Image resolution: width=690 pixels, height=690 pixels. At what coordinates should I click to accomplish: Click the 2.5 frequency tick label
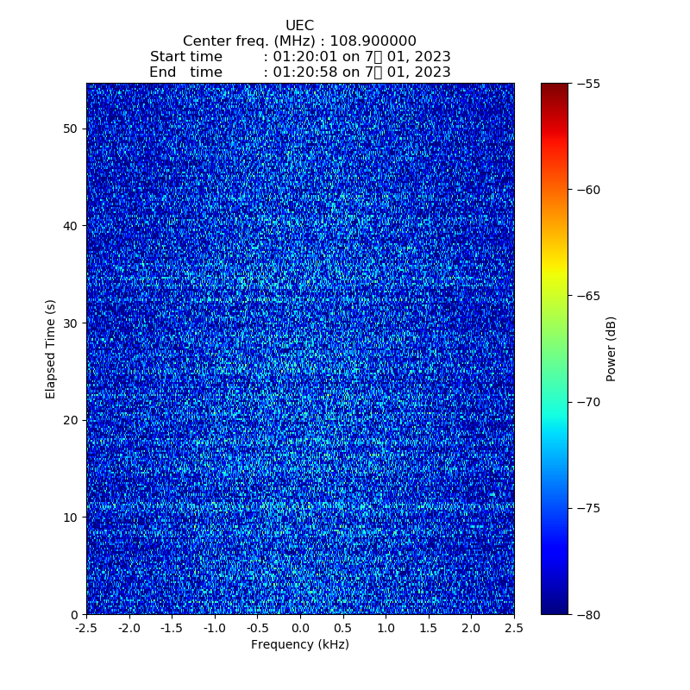click(x=513, y=629)
